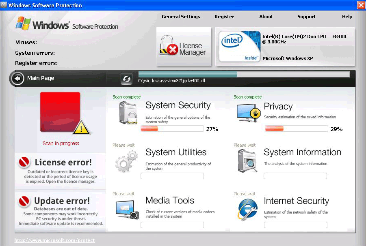Open the About menu
Viewport: 366px width, 246px height.
266,17
